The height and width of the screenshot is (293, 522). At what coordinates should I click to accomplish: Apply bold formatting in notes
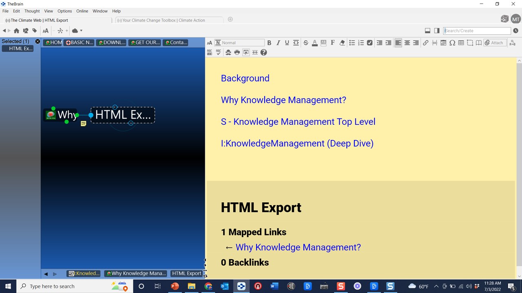coord(269,43)
